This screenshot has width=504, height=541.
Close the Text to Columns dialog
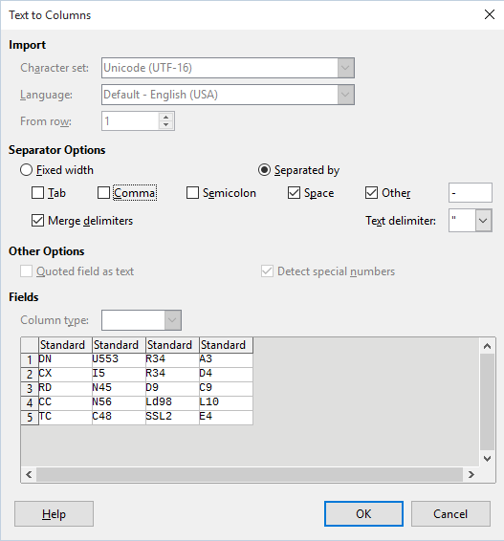(490, 15)
